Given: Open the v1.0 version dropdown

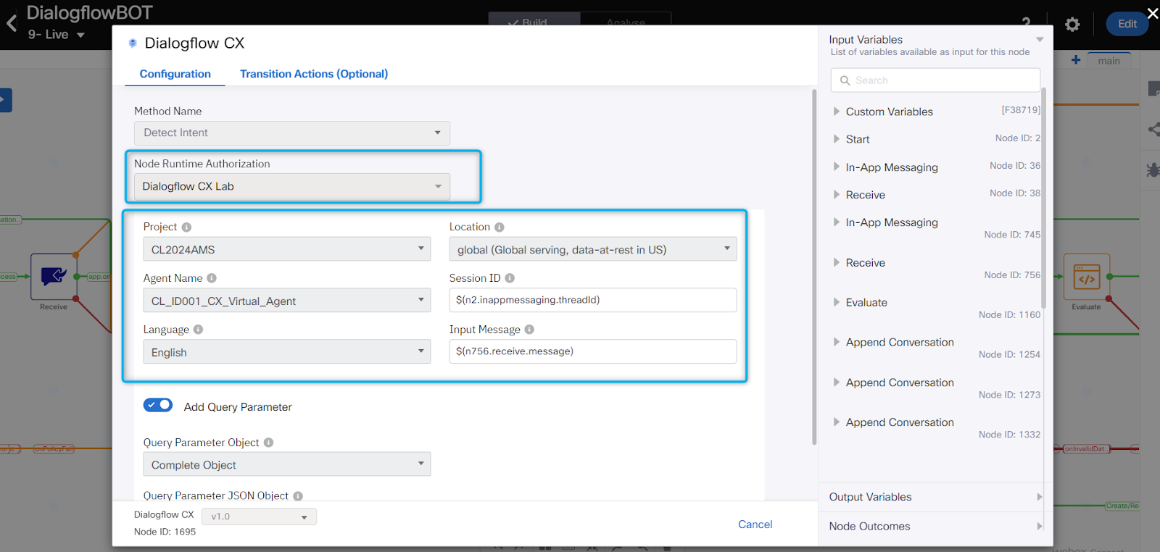Looking at the screenshot, I should point(260,517).
